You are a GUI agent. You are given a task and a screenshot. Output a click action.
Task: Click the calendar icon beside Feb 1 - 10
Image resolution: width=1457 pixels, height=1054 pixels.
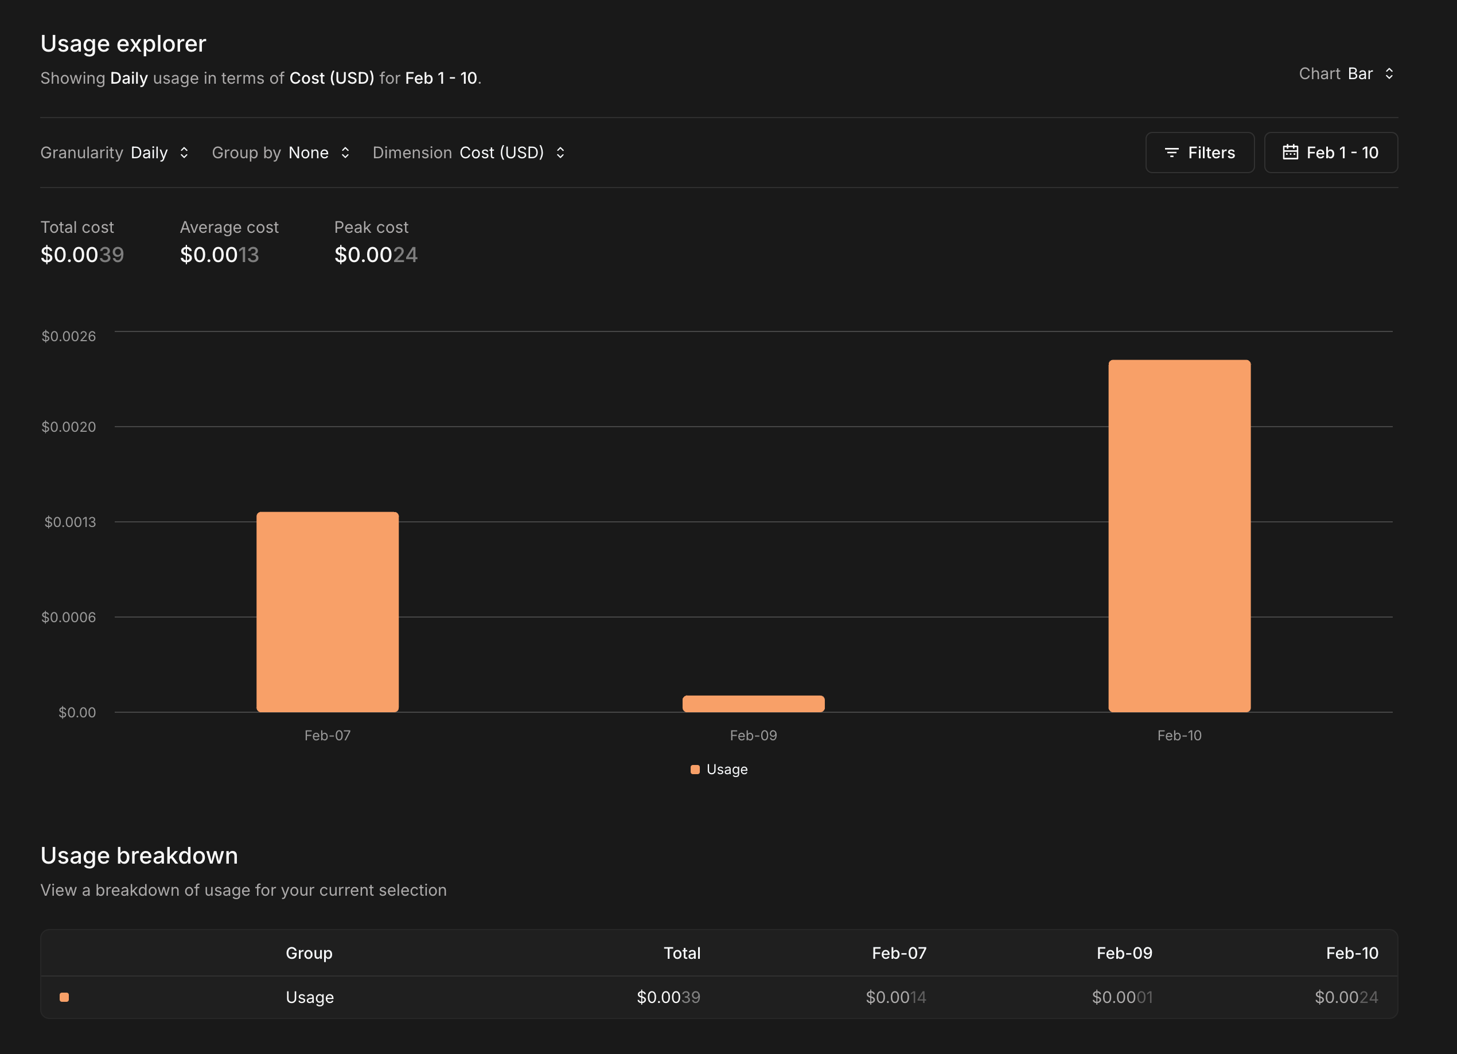point(1290,152)
